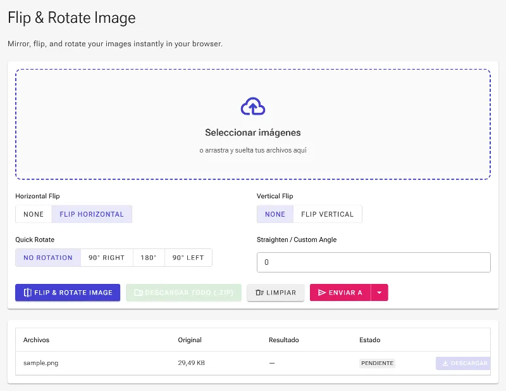Rotate 90° Right
Viewport: 506px width, 391px height.
(x=106, y=257)
